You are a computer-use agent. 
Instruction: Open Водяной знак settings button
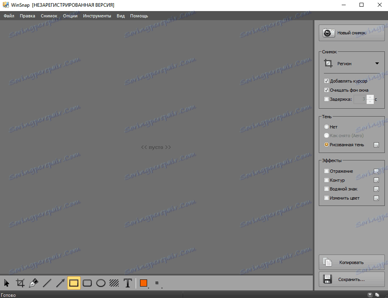[376, 189]
